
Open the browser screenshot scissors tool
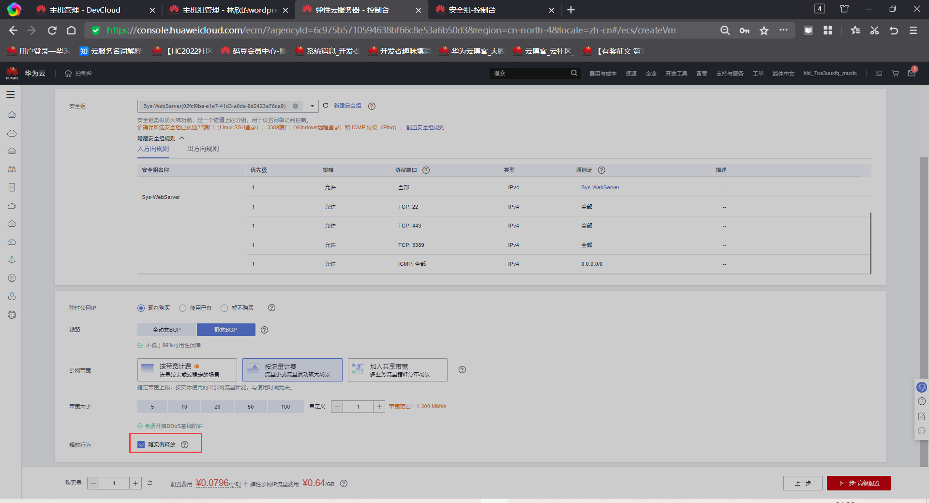(x=874, y=30)
